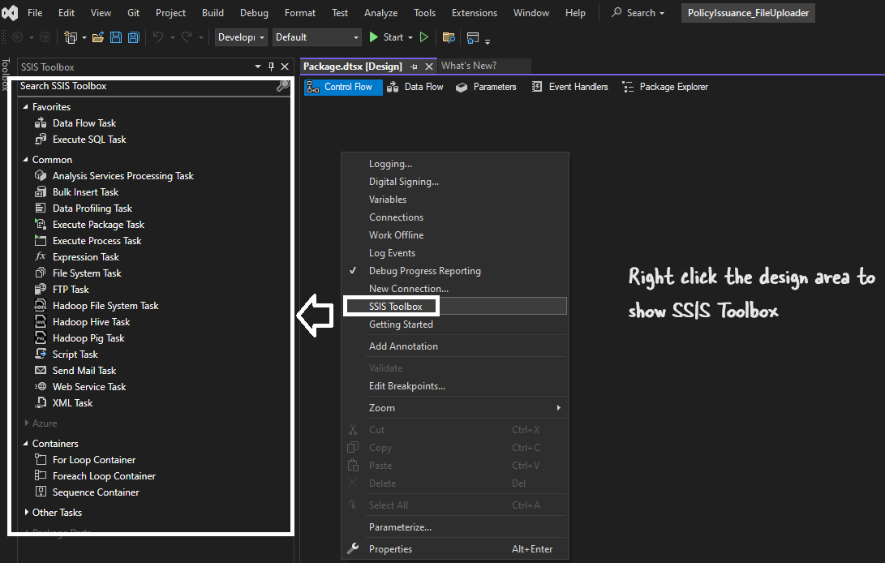Open the Build menu
Image resolution: width=885 pixels, height=563 pixels.
pos(213,12)
